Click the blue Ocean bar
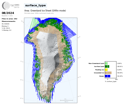This screenshot has width=125, height=104. [x=107, y=76]
